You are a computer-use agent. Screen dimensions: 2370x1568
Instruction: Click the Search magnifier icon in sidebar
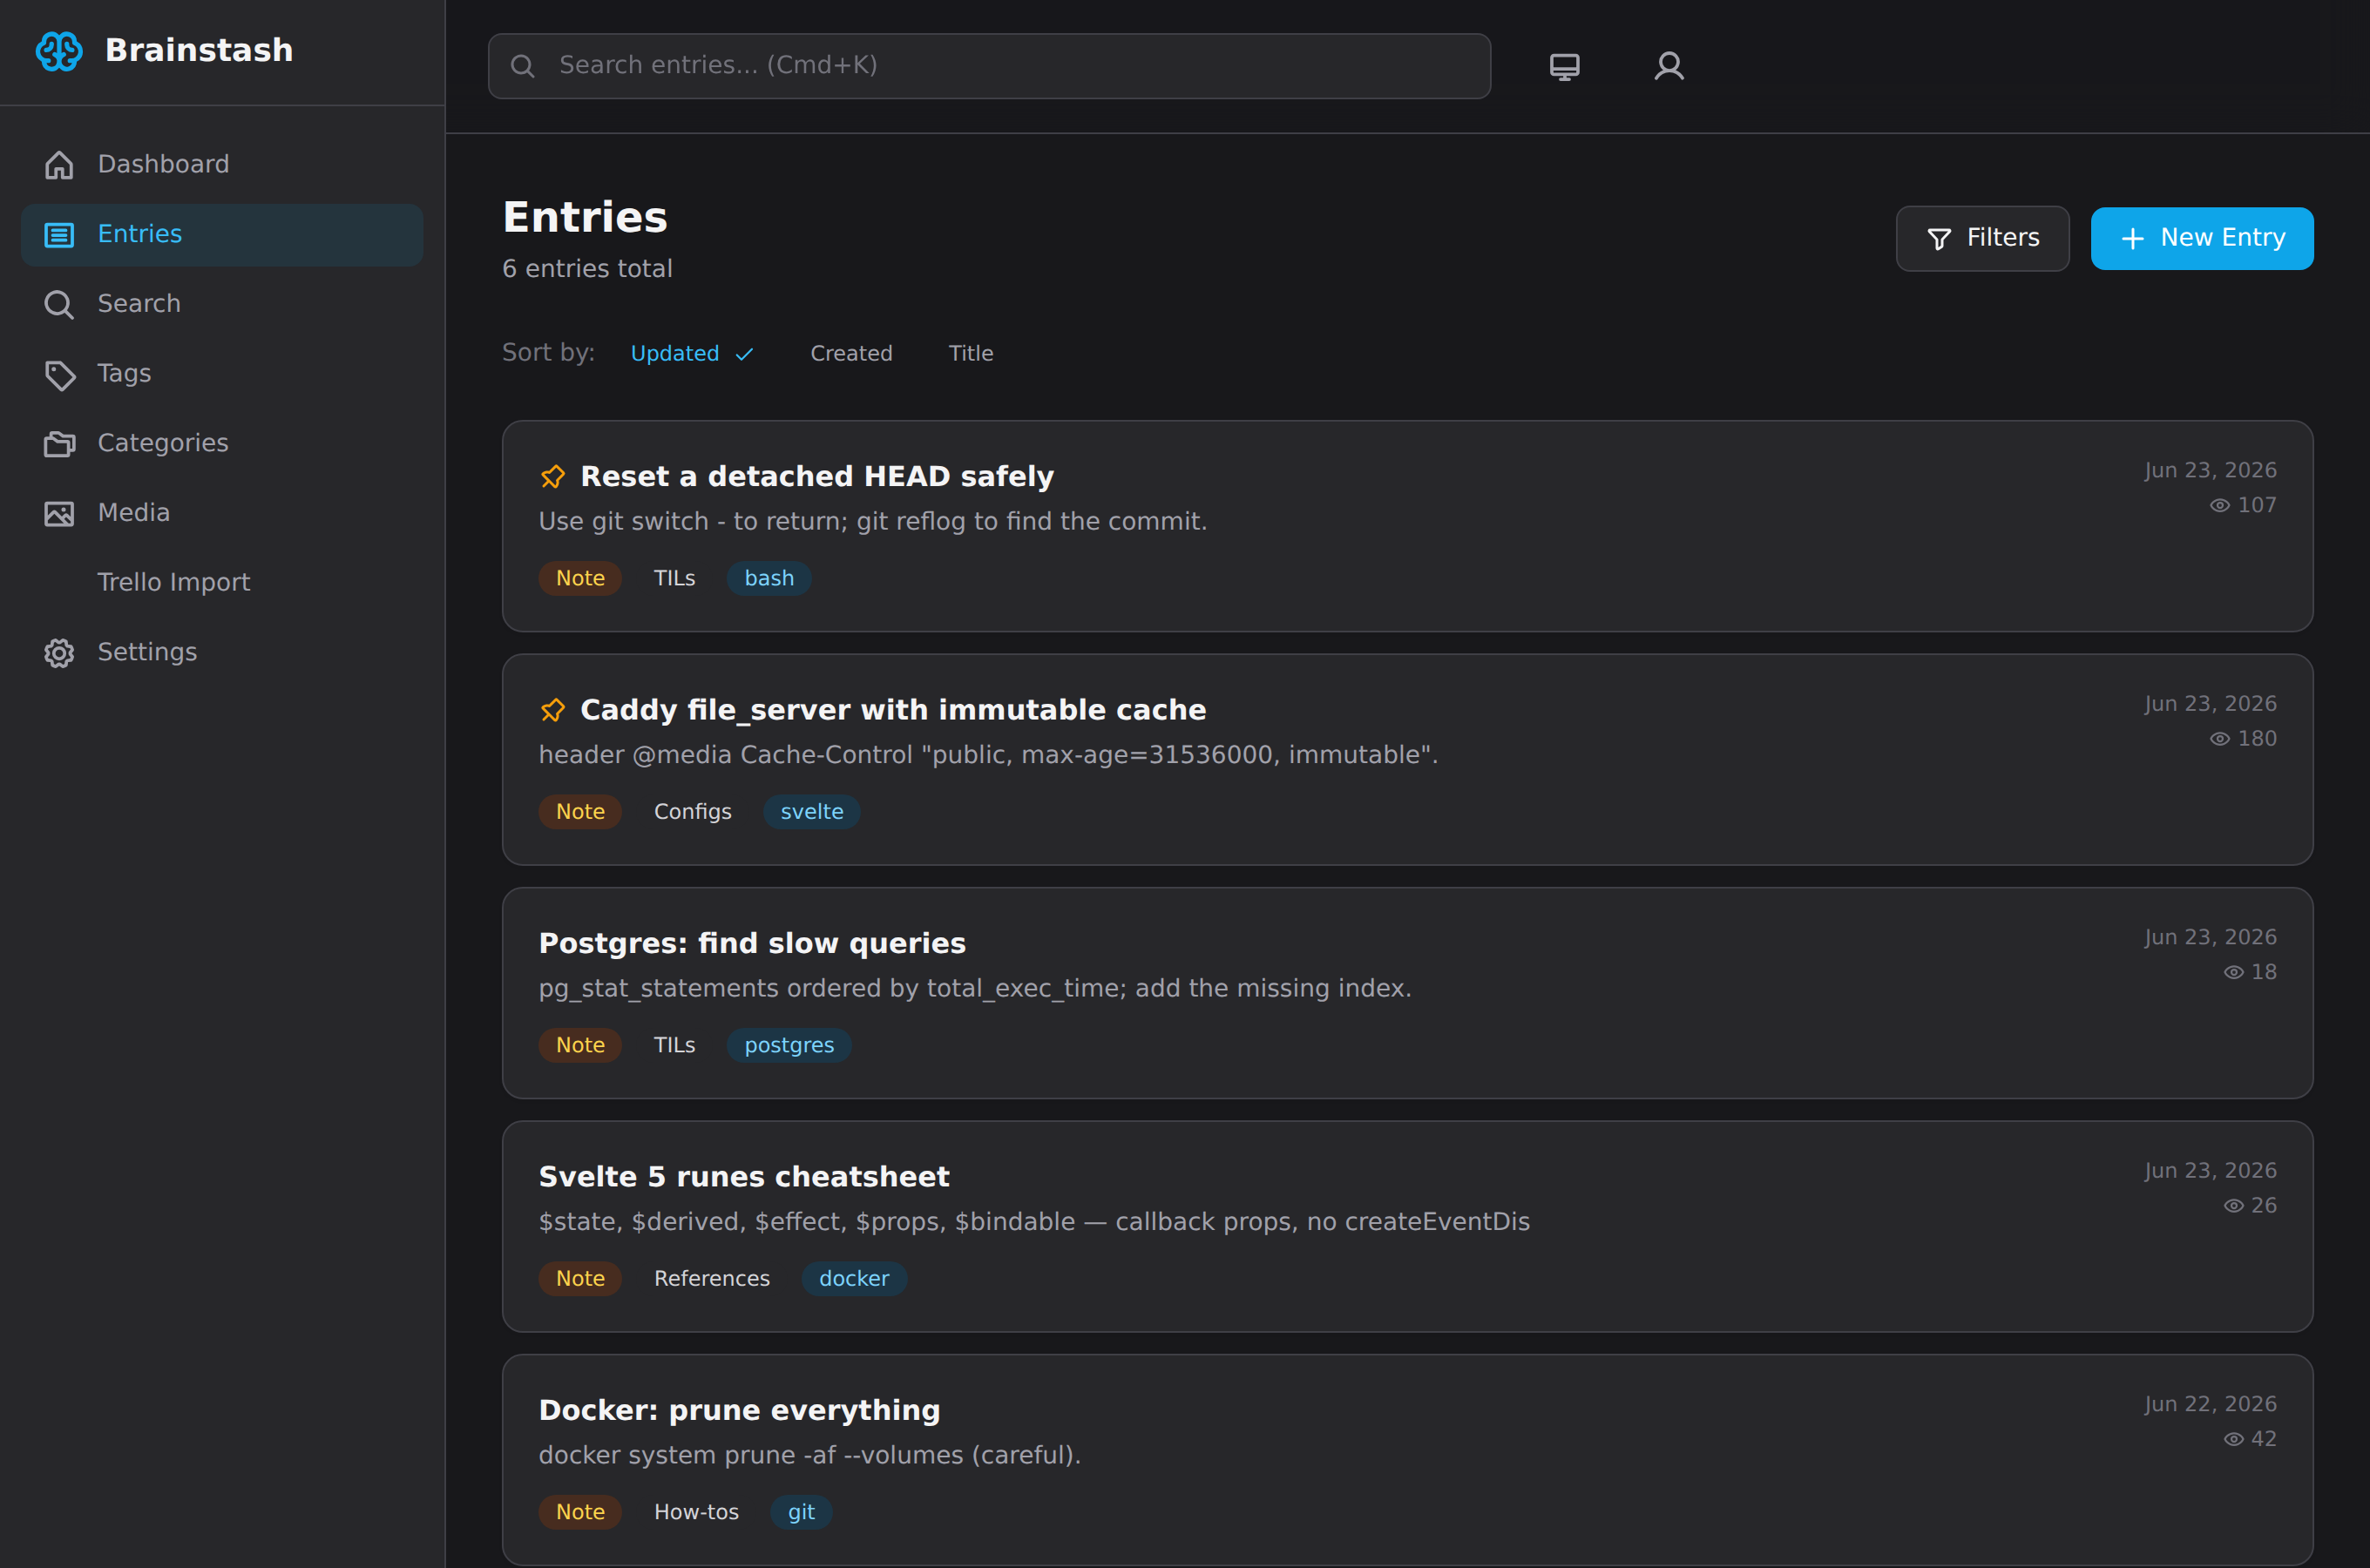[59, 305]
